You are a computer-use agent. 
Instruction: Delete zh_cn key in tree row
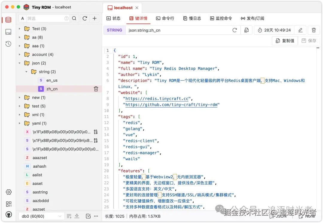tap(96, 89)
